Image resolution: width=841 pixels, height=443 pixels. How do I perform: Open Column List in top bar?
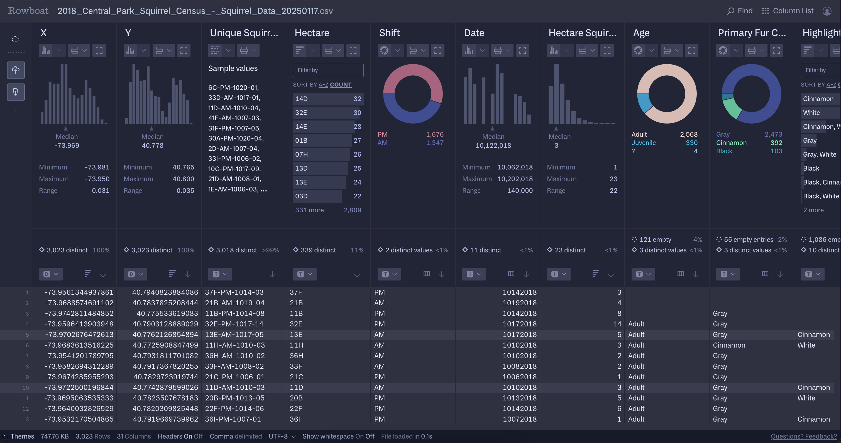pos(788,11)
